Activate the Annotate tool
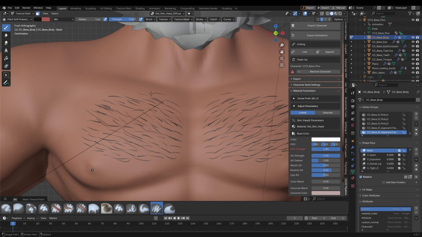The width and height of the screenshot is (422, 237). 6,83
